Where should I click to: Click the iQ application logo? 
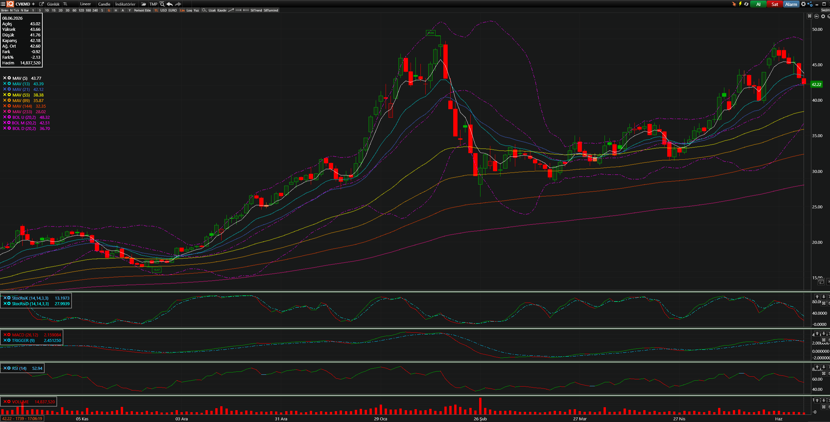pyautogui.click(x=10, y=4)
